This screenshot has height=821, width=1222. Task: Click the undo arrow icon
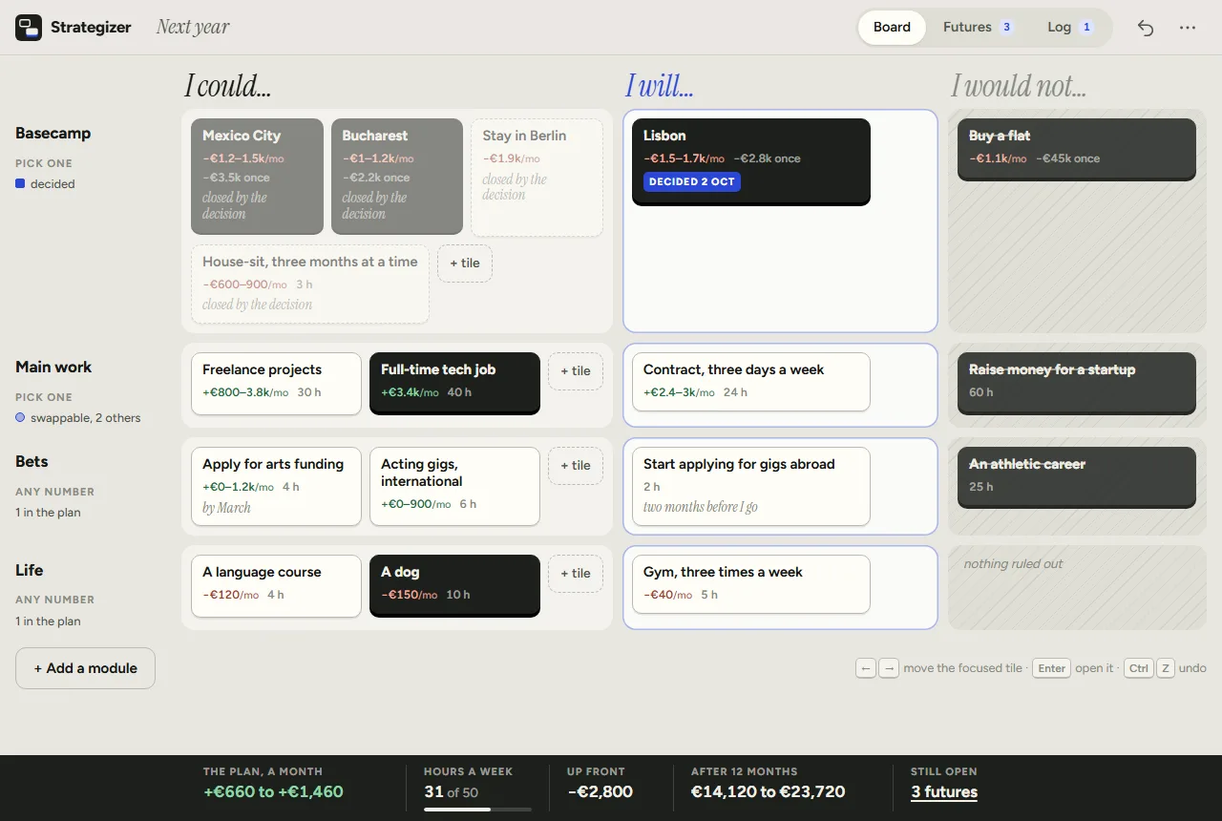coord(1146,28)
